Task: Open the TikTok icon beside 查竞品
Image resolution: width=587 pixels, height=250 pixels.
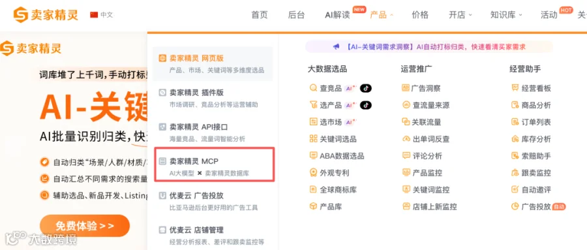Action: (366, 89)
